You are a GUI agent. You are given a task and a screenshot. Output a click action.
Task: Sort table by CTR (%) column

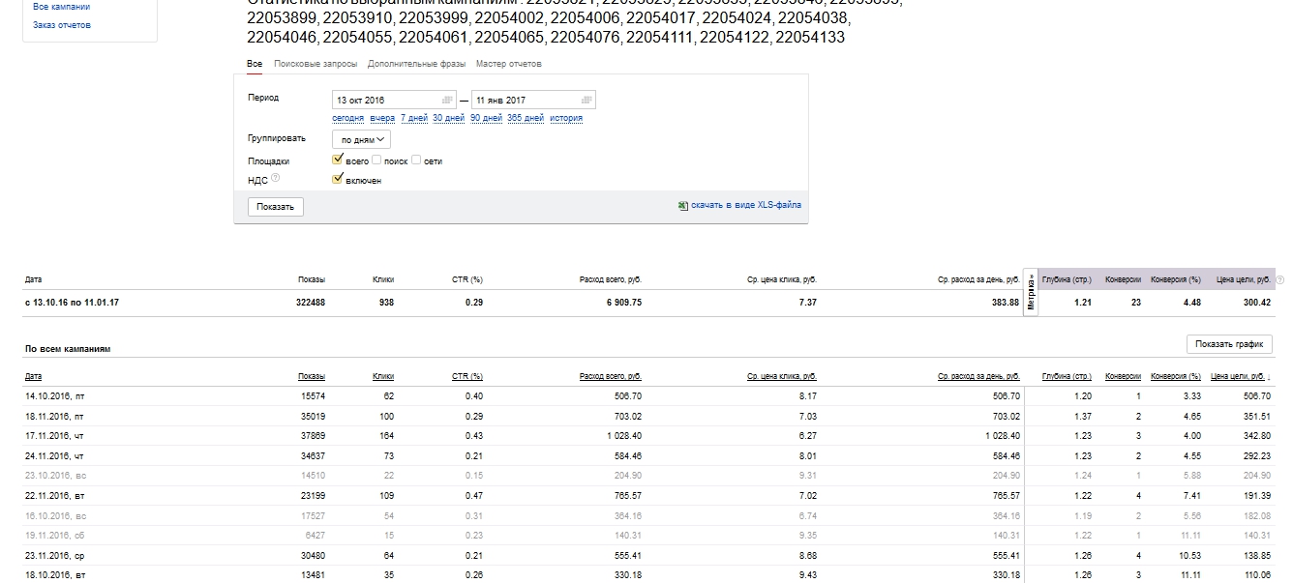[467, 376]
